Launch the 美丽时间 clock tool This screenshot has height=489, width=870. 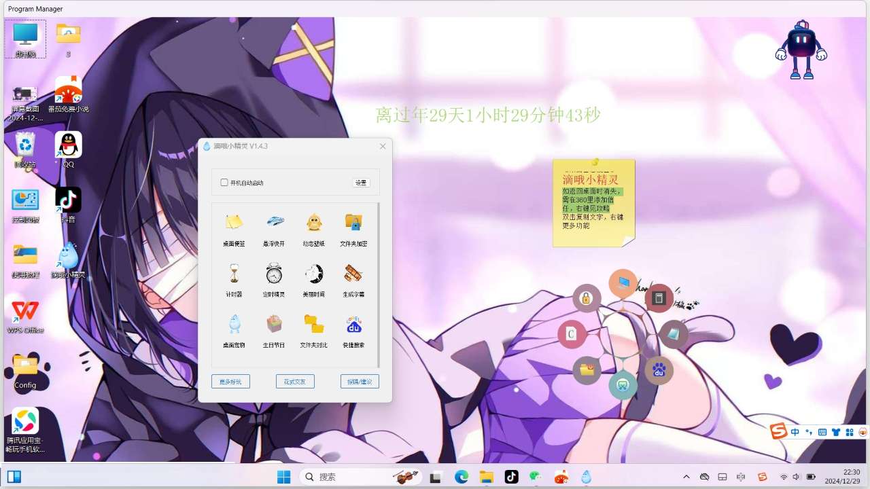click(313, 279)
